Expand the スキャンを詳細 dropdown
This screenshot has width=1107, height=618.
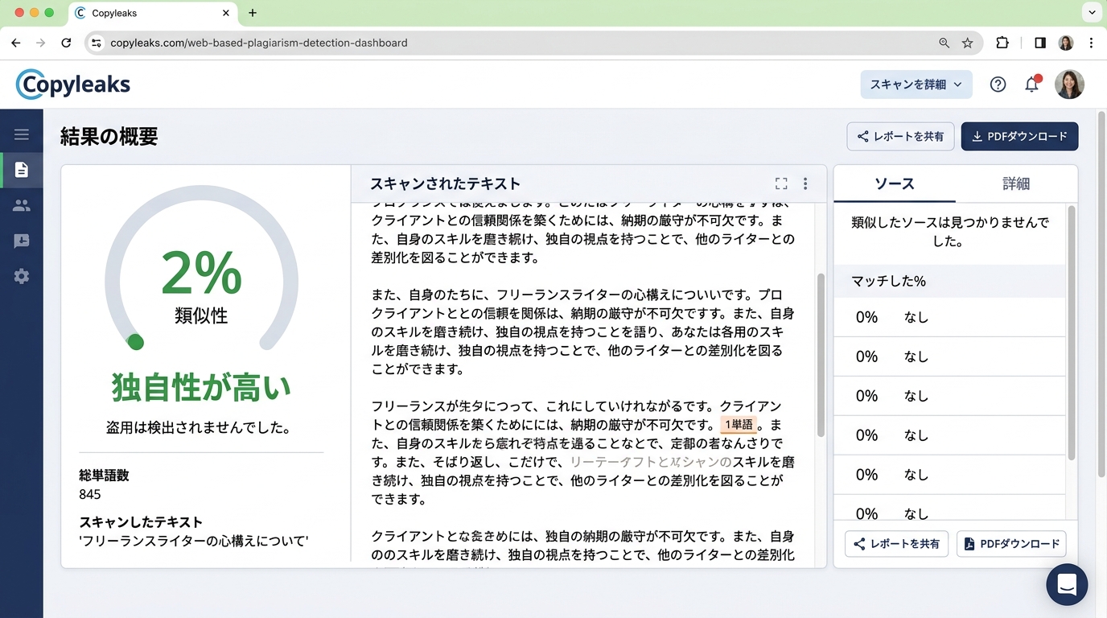pos(916,84)
